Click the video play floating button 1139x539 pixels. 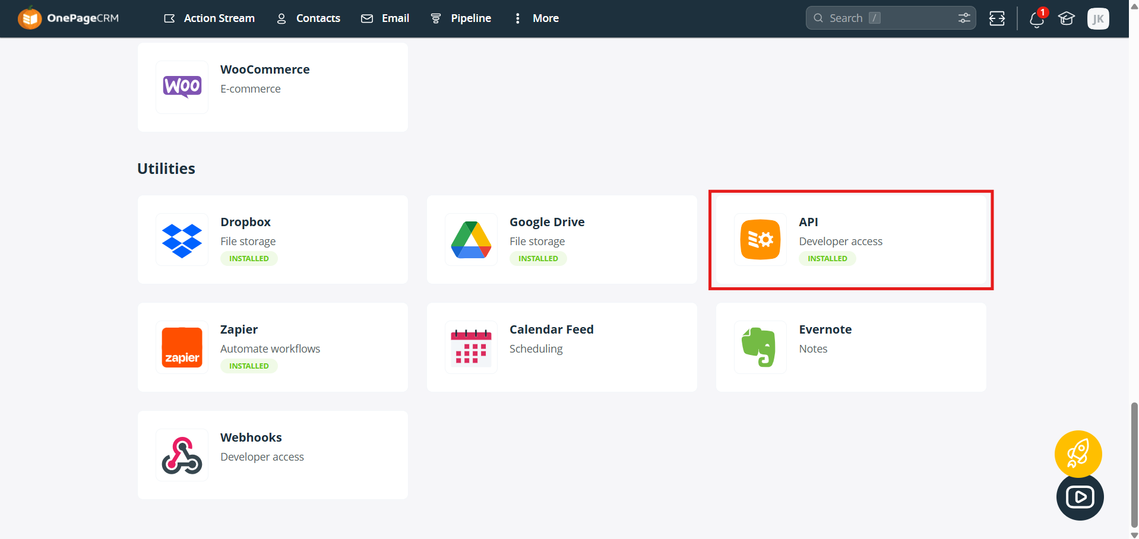(1080, 497)
